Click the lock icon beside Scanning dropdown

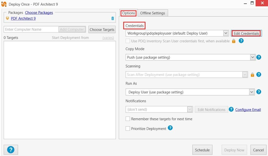[x=252, y=75]
